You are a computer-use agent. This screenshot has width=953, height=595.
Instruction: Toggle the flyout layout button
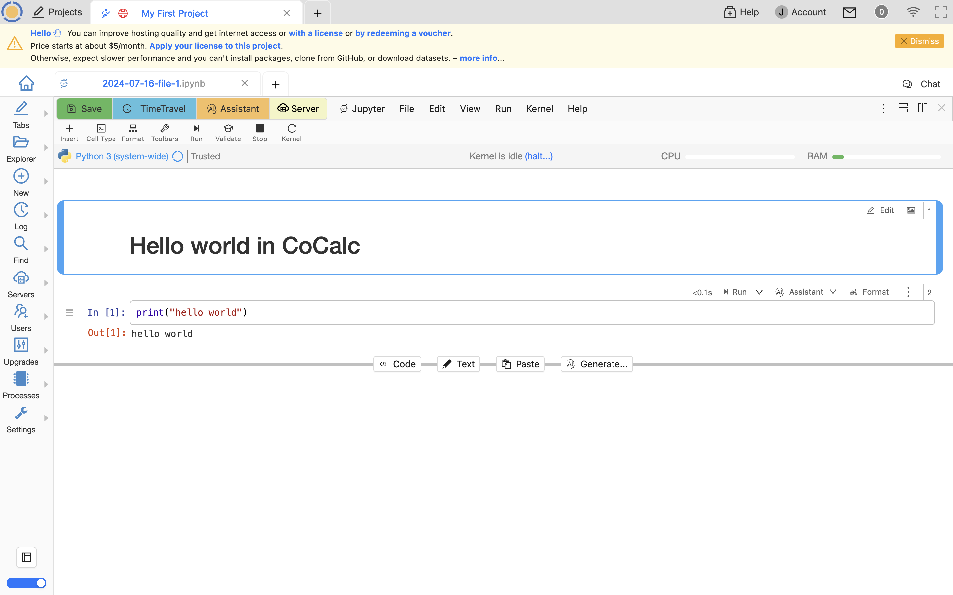[26, 557]
